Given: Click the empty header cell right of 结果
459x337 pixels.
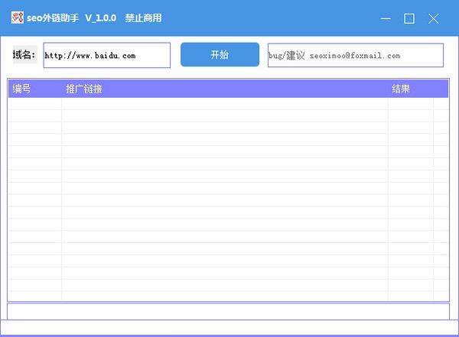Looking at the screenshot, I should pos(441,89).
